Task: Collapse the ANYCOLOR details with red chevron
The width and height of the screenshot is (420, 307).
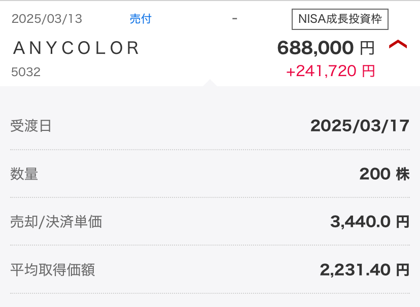Action: (398, 45)
